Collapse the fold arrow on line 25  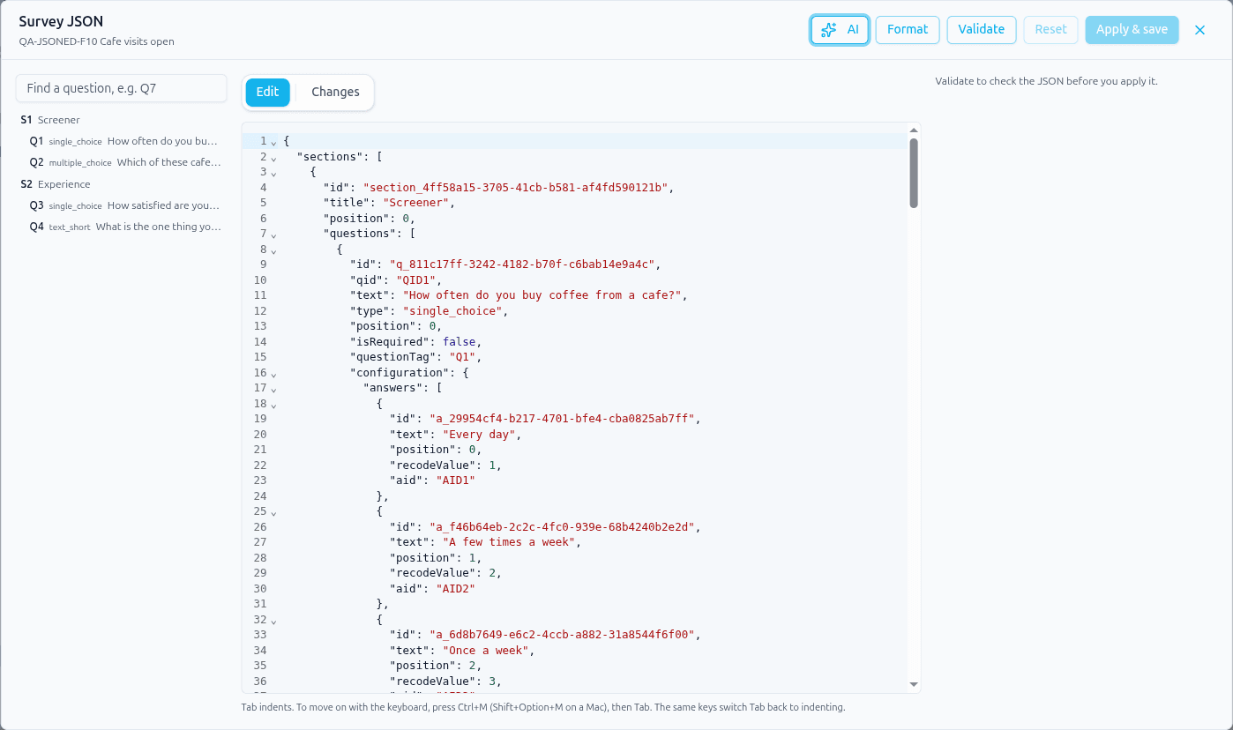pos(273,512)
